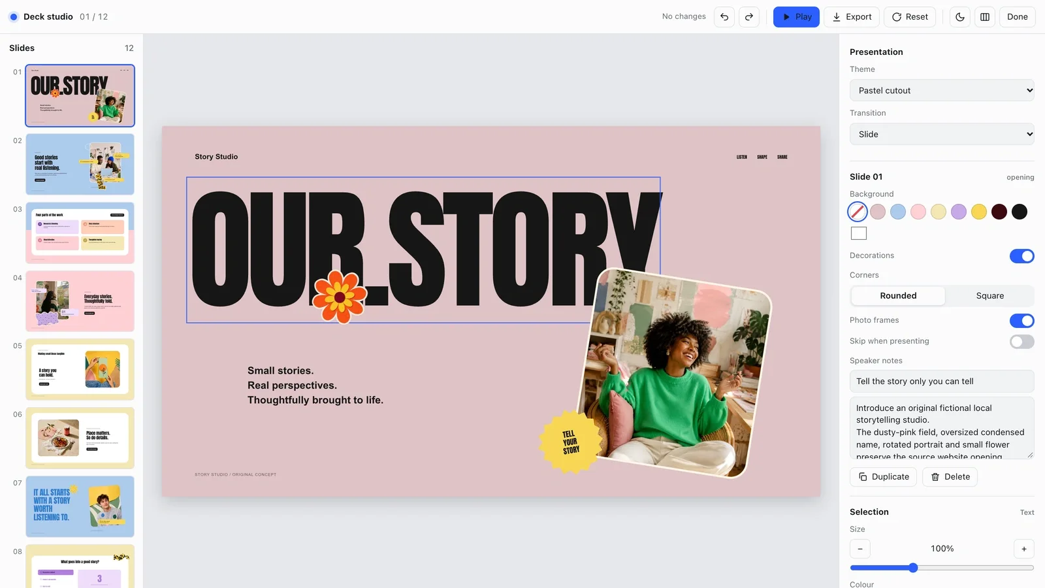Export the deck
1045x588 pixels.
pos(852,17)
